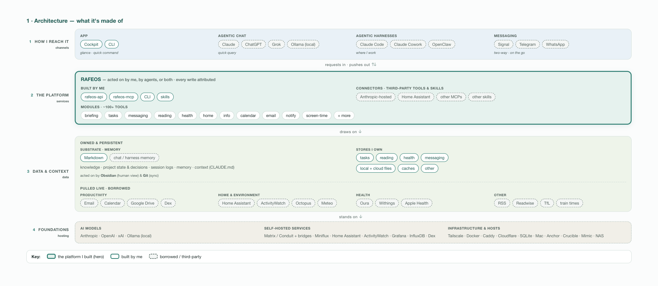Select the Markdown substrate pill

point(94,158)
